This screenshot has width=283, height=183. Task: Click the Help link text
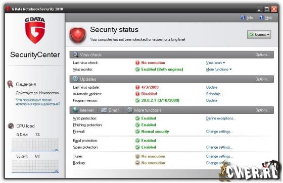pos(269,18)
